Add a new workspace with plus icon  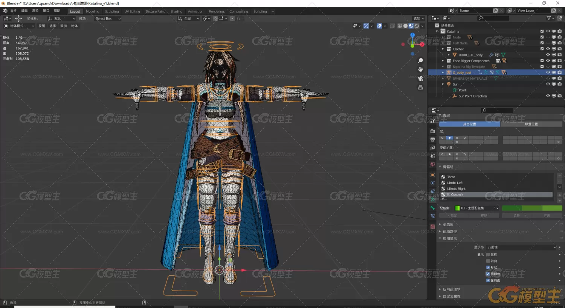pos(273,11)
